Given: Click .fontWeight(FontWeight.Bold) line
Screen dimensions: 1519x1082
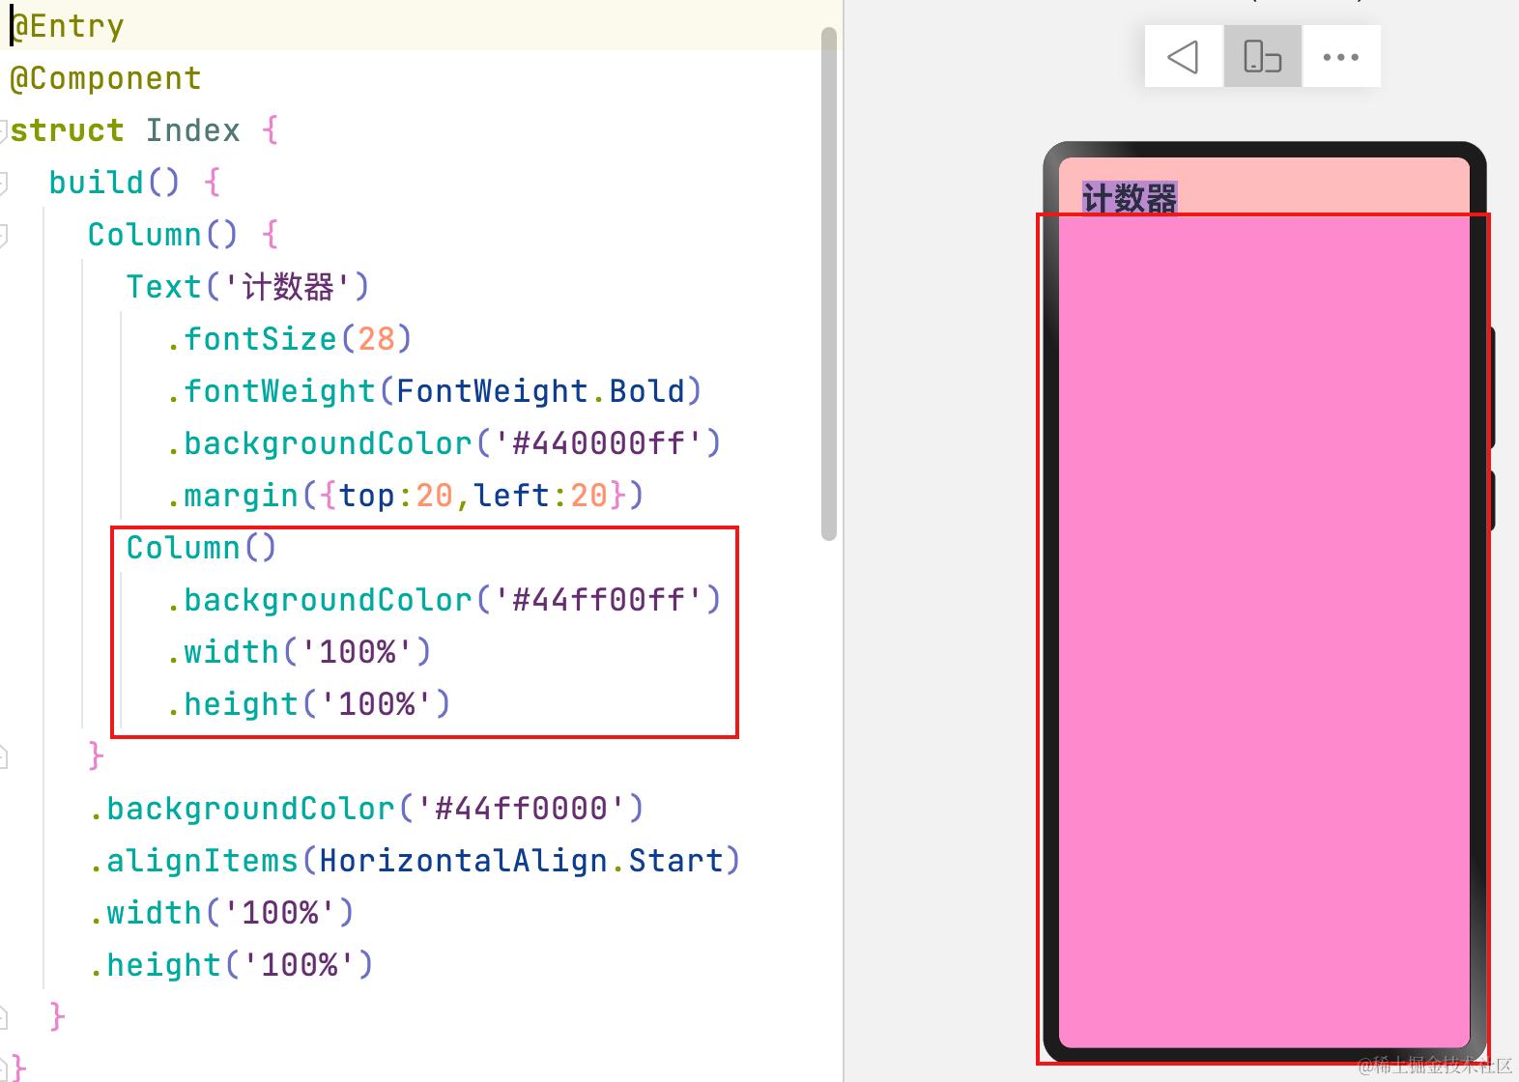Looking at the screenshot, I should (x=434, y=391).
